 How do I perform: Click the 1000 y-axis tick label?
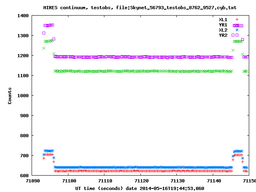[x=23, y=96]
